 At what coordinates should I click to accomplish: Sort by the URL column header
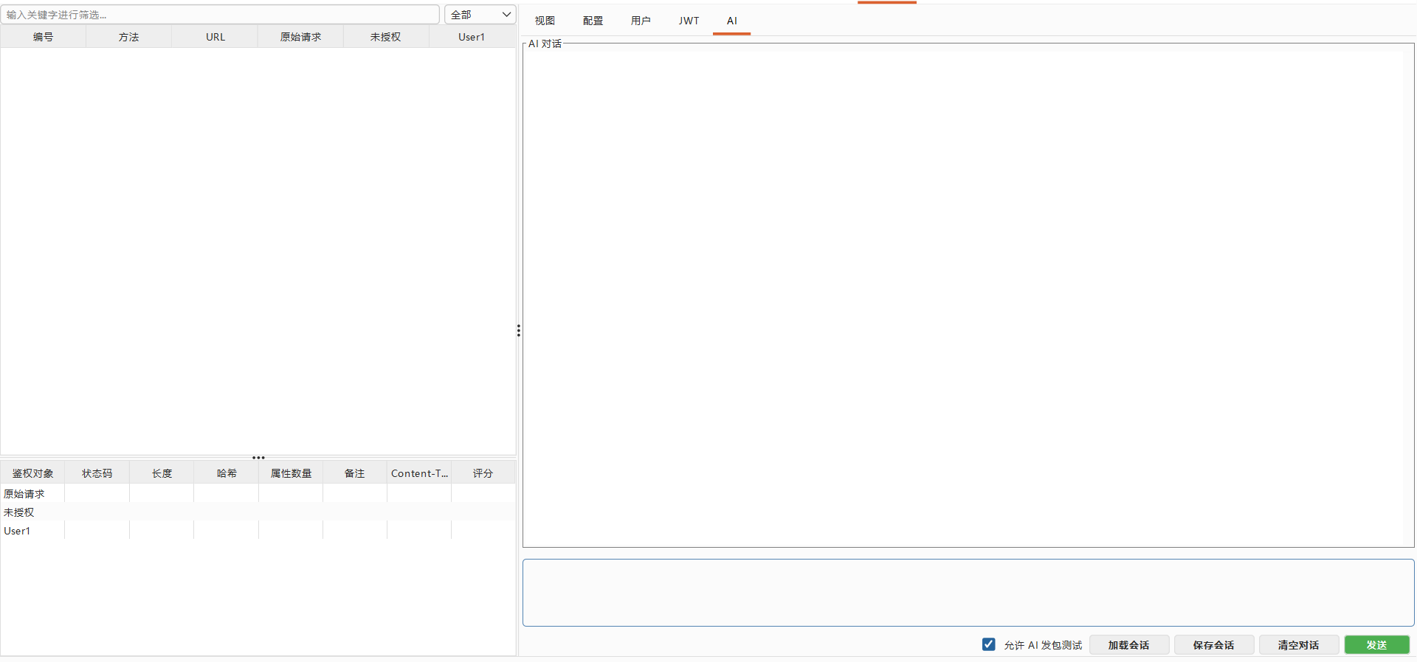(x=215, y=37)
